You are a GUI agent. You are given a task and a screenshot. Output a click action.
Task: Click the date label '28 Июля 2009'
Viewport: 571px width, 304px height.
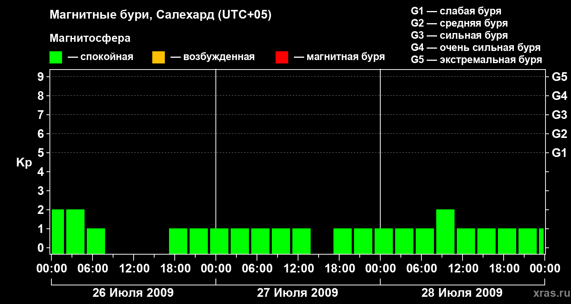coord(462,293)
